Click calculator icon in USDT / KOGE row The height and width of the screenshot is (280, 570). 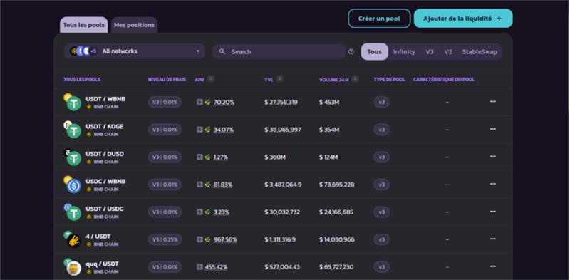[x=200, y=130]
